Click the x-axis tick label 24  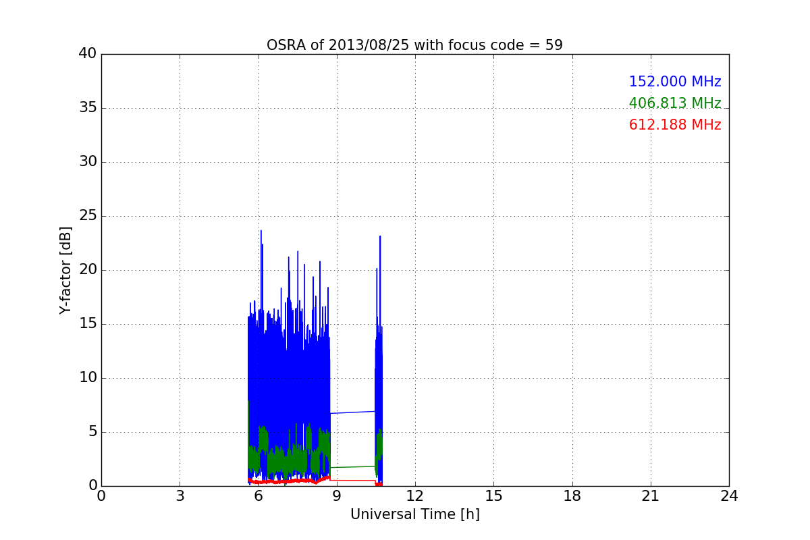[x=729, y=496]
